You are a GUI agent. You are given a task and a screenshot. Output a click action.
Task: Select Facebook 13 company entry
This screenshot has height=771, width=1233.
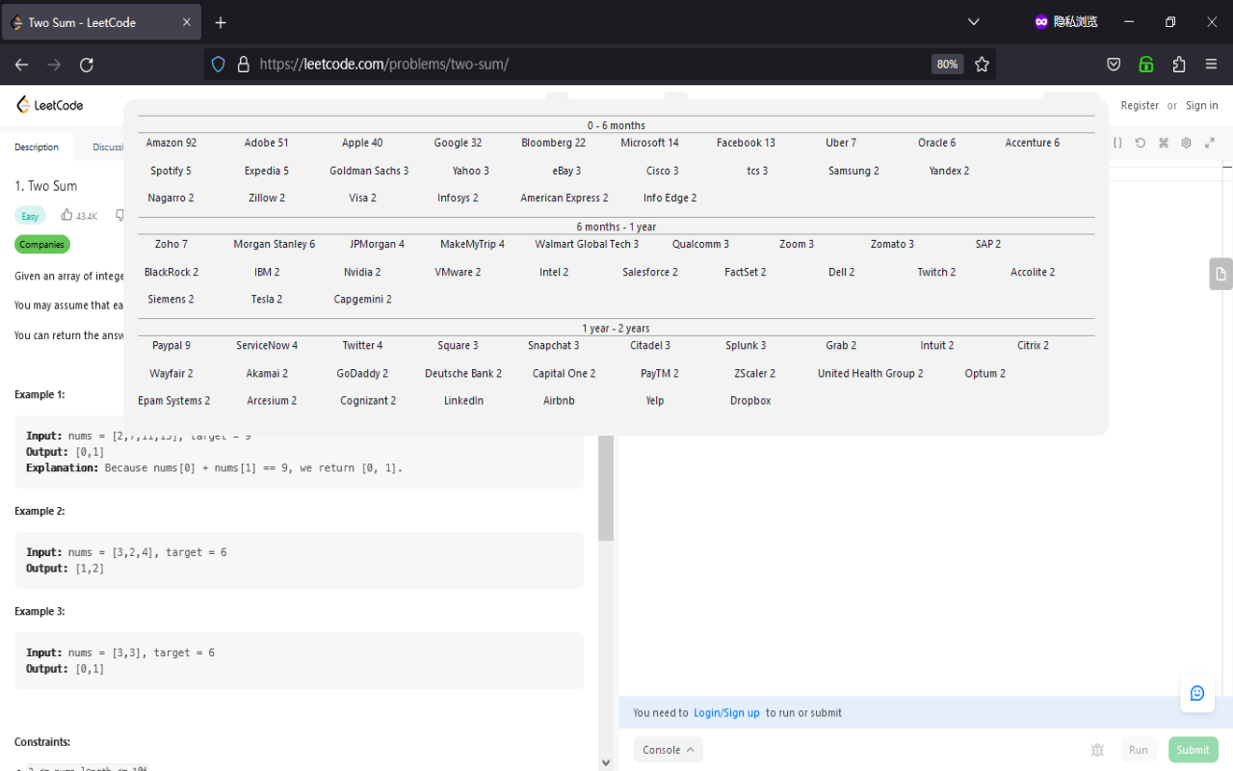746,143
